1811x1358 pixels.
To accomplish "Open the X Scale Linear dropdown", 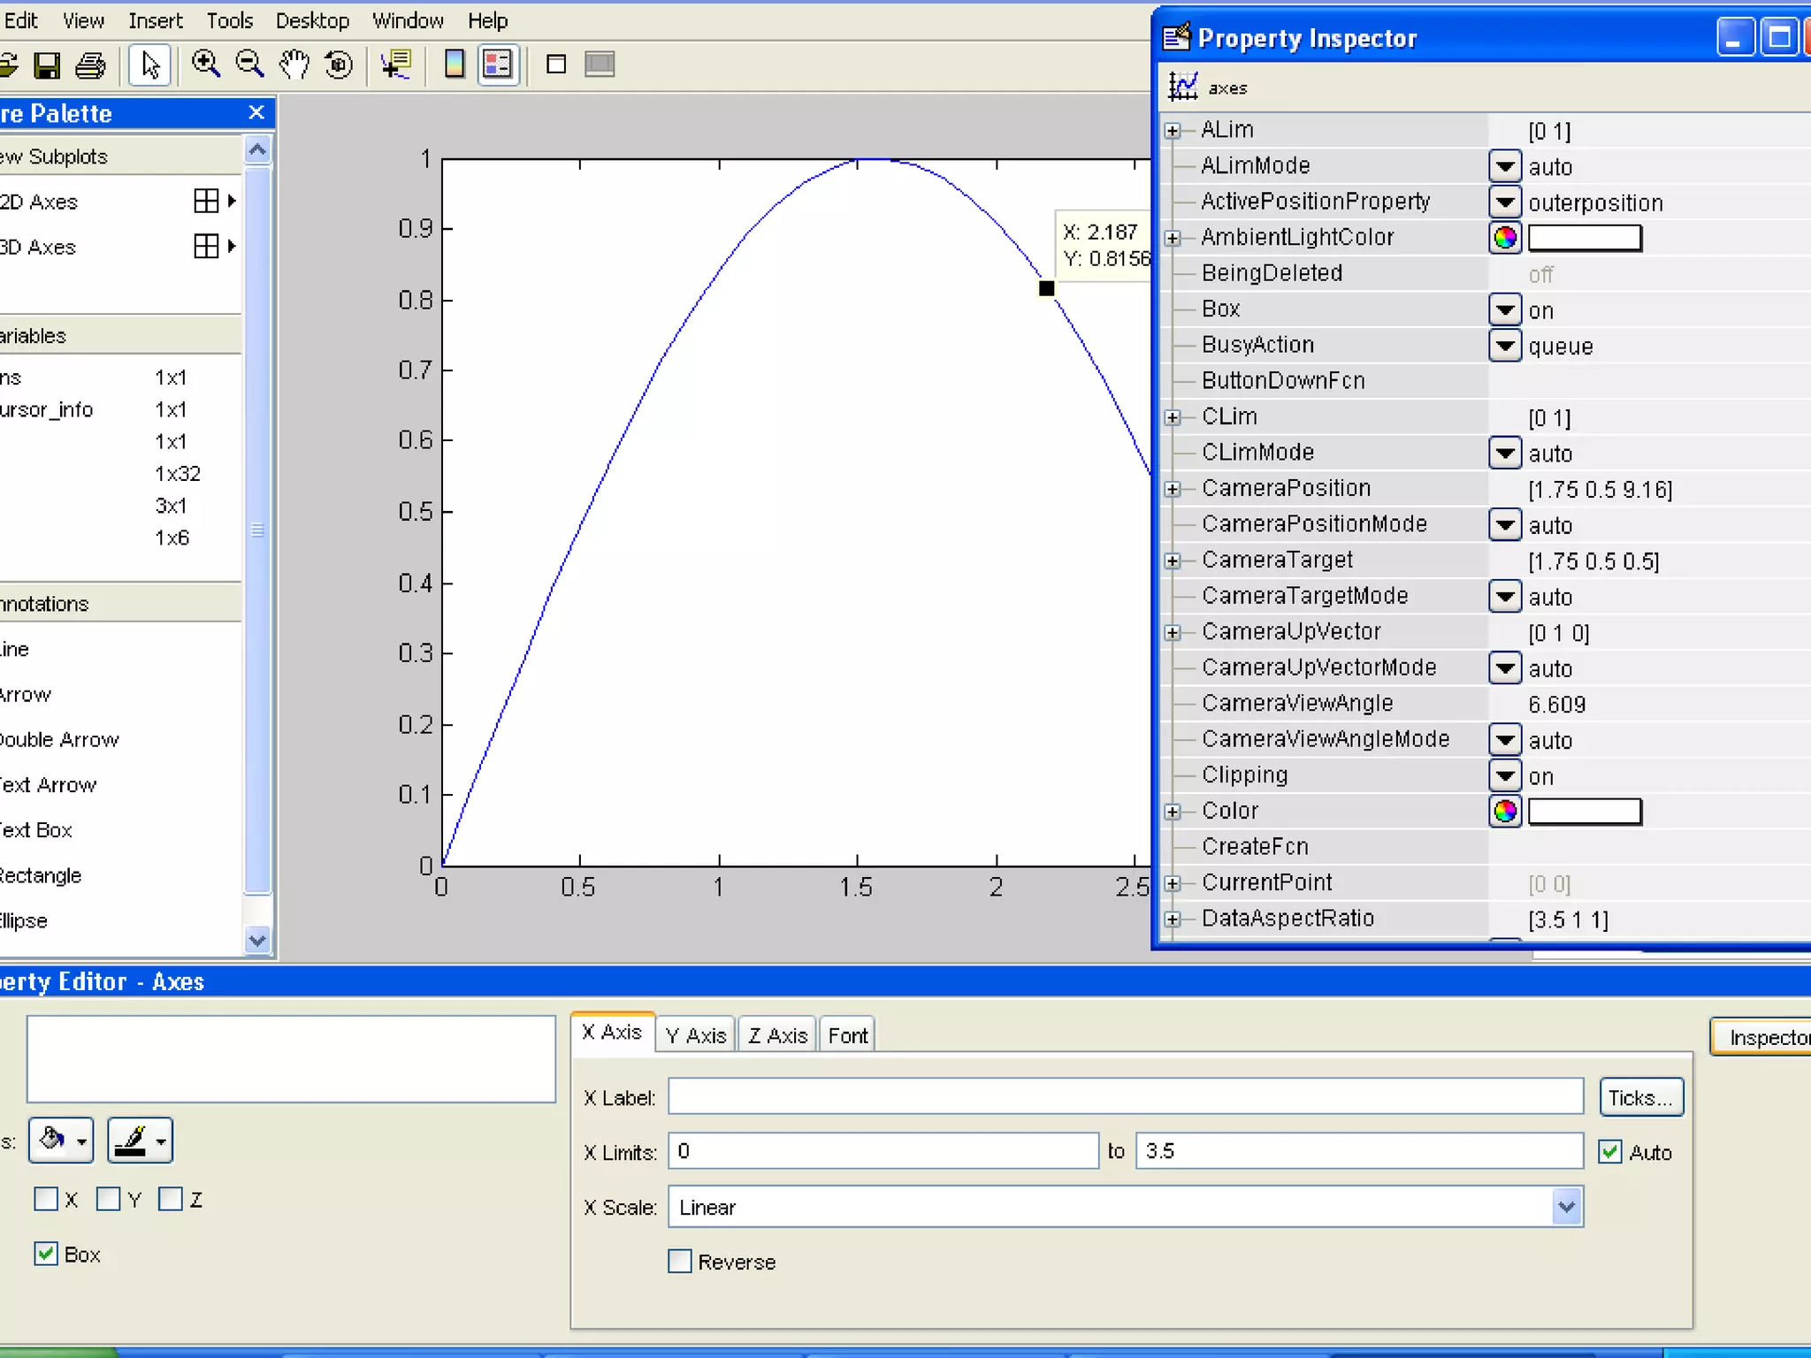I will point(1566,1207).
